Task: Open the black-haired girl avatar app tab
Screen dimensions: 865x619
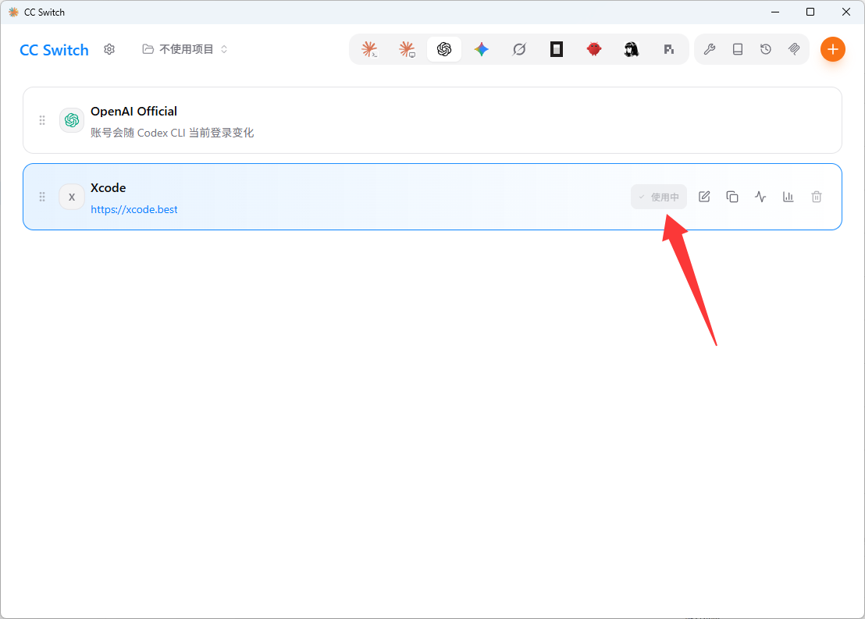Action: tap(631, 50)
